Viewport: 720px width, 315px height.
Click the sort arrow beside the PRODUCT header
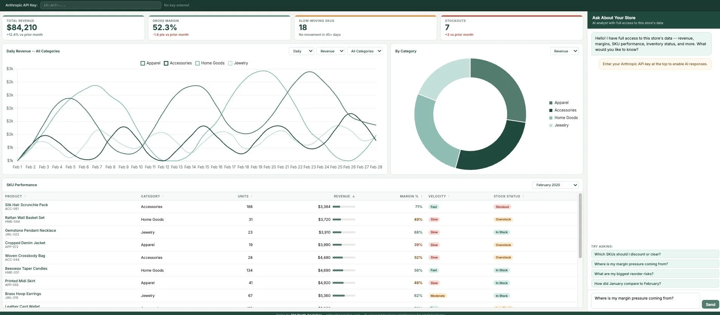[25, 196]
